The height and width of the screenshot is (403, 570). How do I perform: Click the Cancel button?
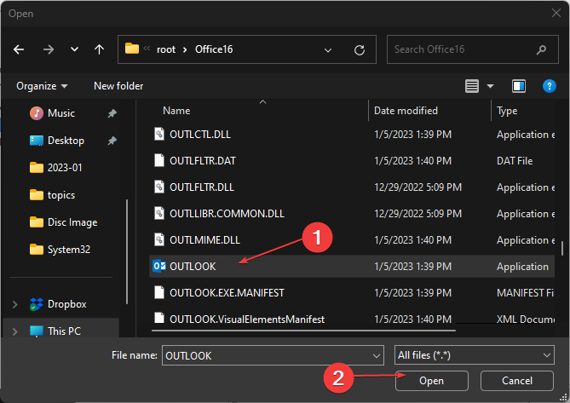[517, 381]
